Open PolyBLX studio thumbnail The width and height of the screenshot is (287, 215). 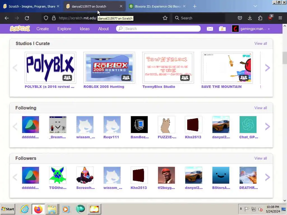50,68
